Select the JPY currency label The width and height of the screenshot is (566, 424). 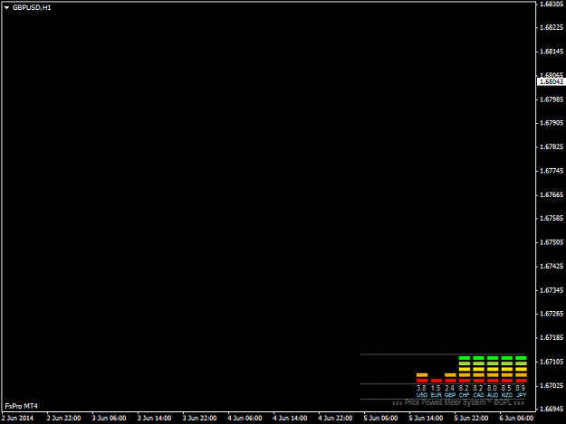coord(521,395)
